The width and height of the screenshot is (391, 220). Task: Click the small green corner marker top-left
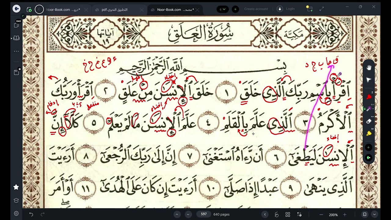(23, 16)
